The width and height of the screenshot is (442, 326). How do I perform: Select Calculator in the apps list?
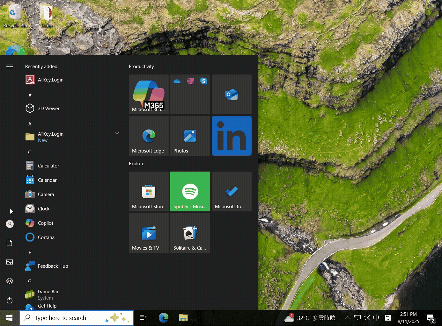pos(48,166)
